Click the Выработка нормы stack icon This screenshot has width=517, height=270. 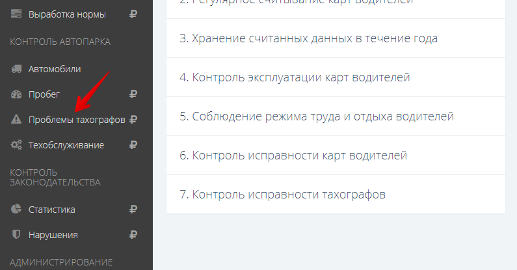pyautogui.click(x=16, y=14)
